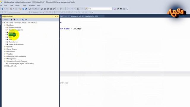Image resolution: width=190 pixels, height=107 pixels.
Task: Click the Disconnect plug icon
Action: (14, 20)
